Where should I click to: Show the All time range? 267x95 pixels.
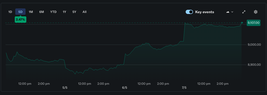[85, 12]
